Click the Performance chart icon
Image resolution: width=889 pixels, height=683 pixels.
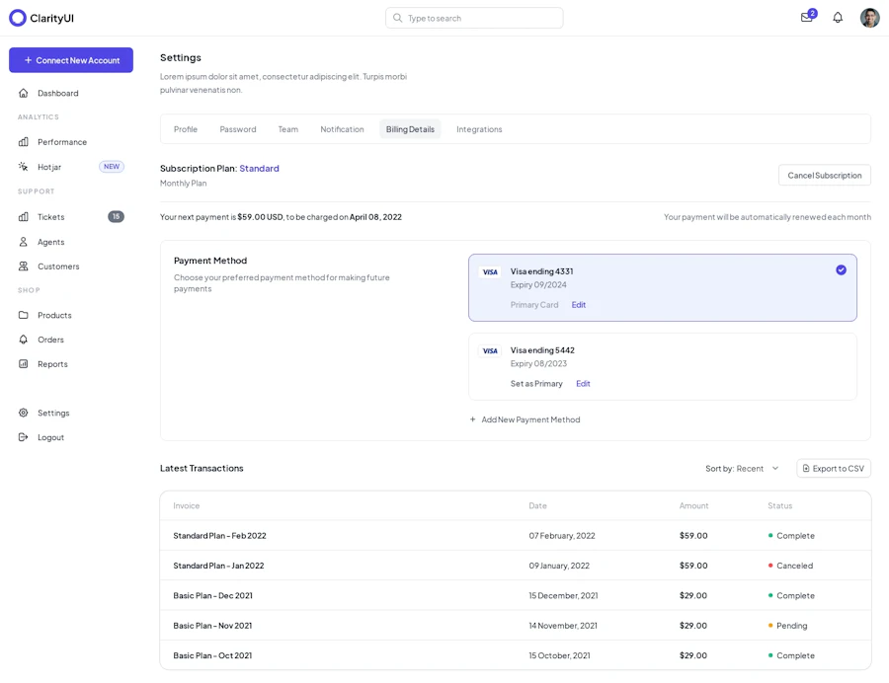click(x=24, y=141)
